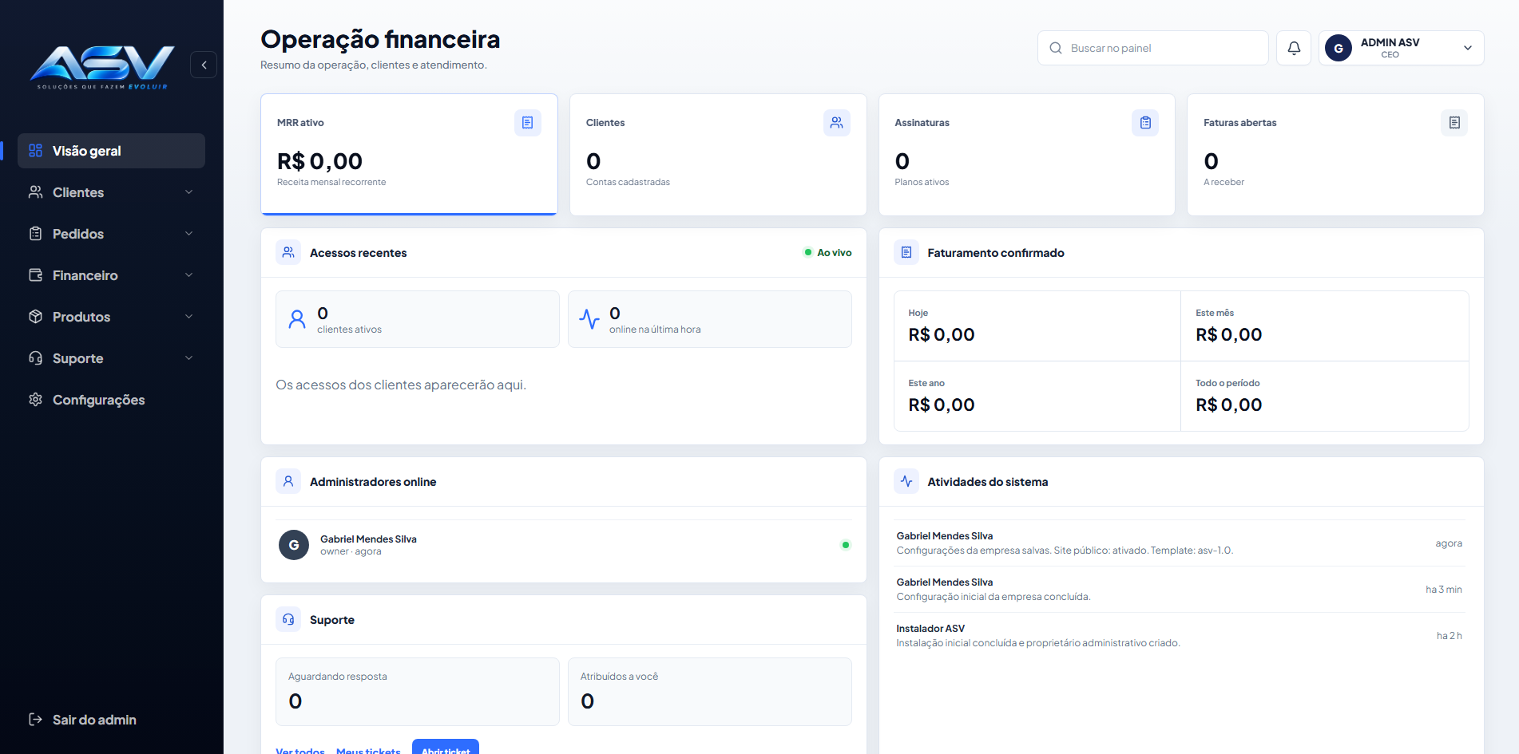This screenshot has width=1519, height=754.
Task: Click the Abrir ticket button
Action: (x=446, y=748)
